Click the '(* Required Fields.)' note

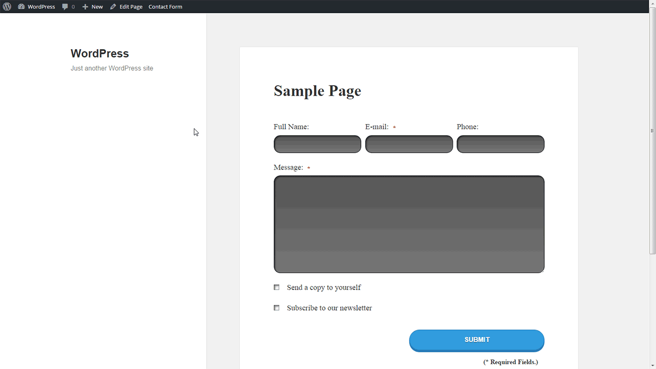[x=510, y=362]
